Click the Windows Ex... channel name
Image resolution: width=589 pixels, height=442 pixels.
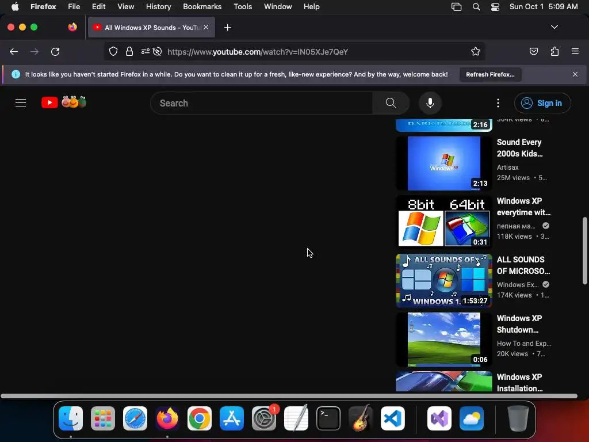517,284
